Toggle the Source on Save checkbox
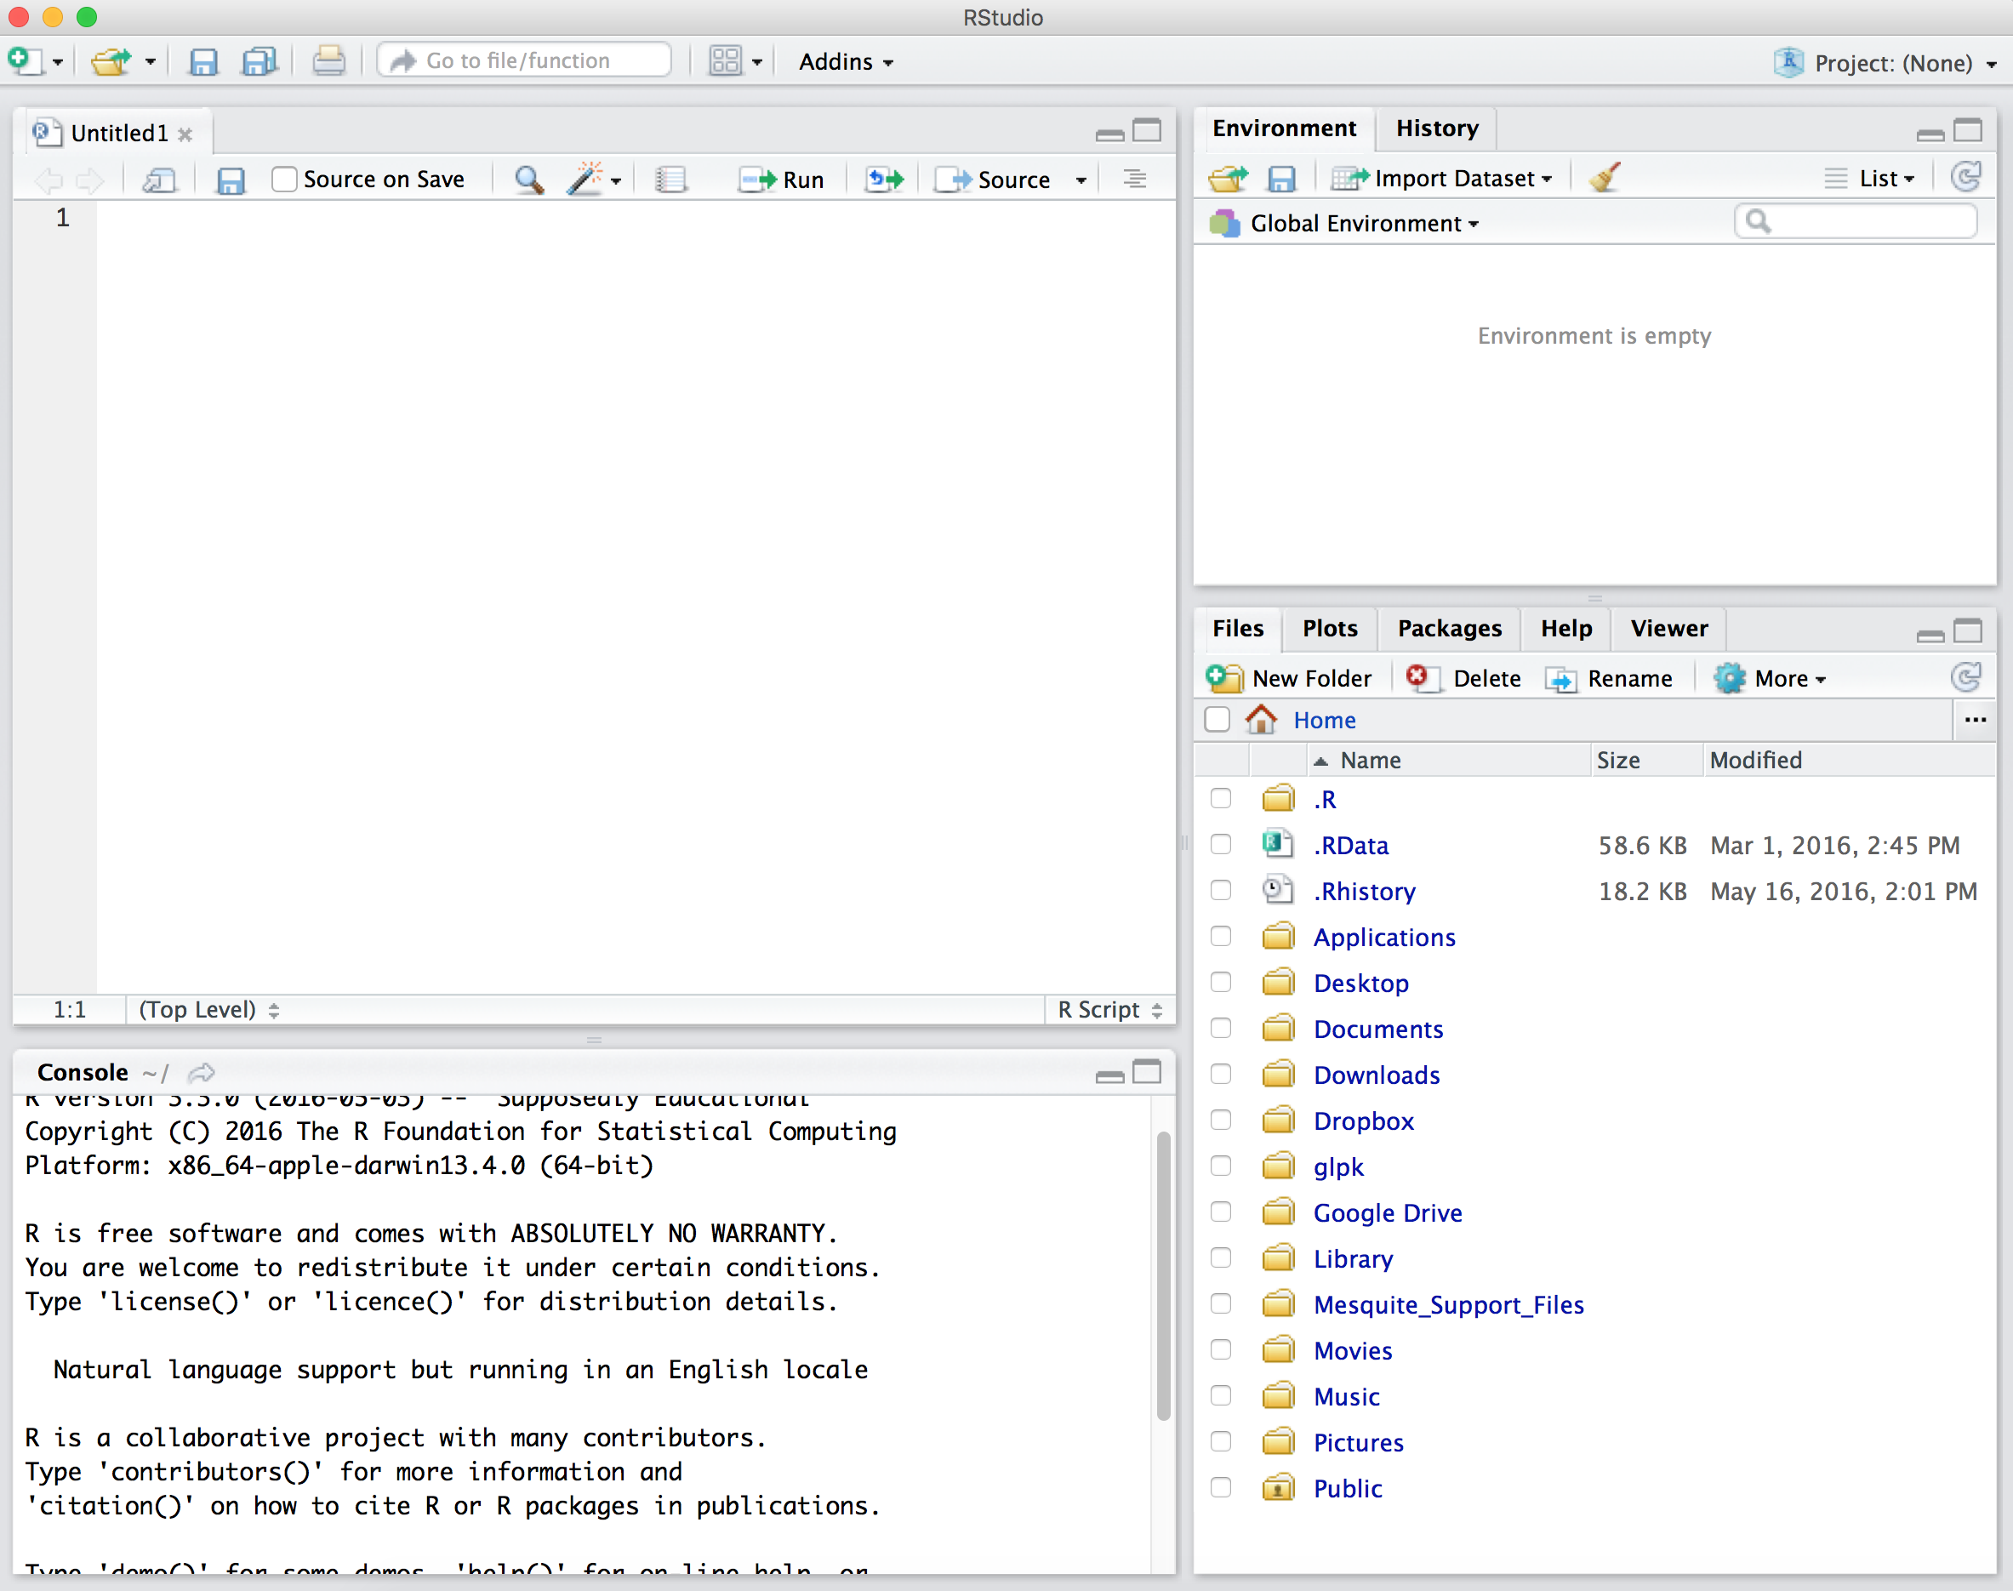 pos(282,178)
